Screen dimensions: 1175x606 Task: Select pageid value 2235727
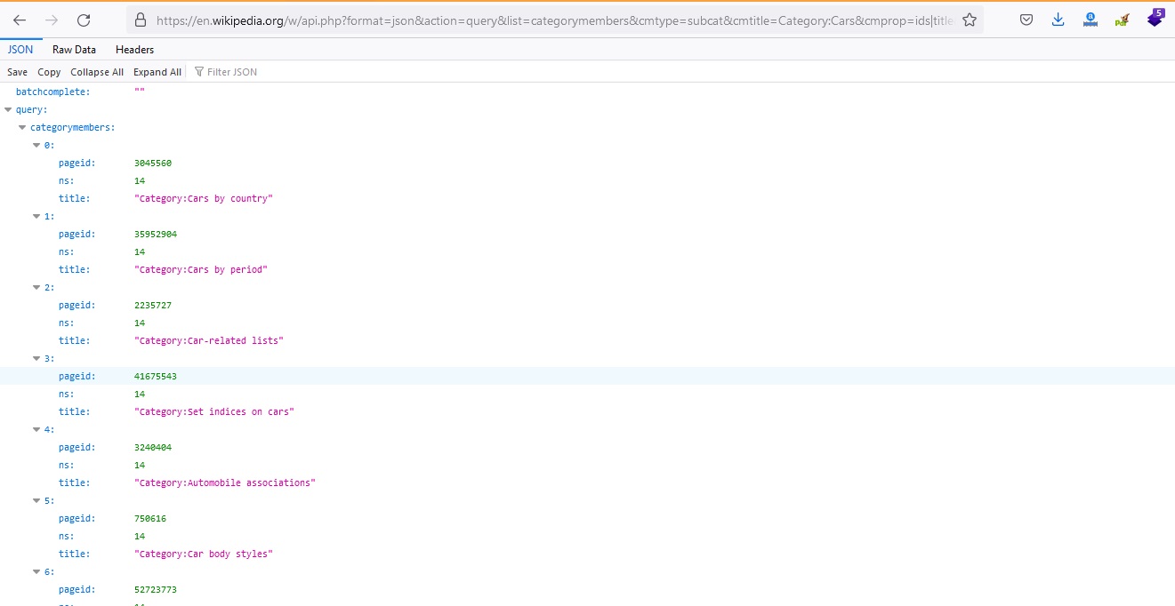point(153,306)
